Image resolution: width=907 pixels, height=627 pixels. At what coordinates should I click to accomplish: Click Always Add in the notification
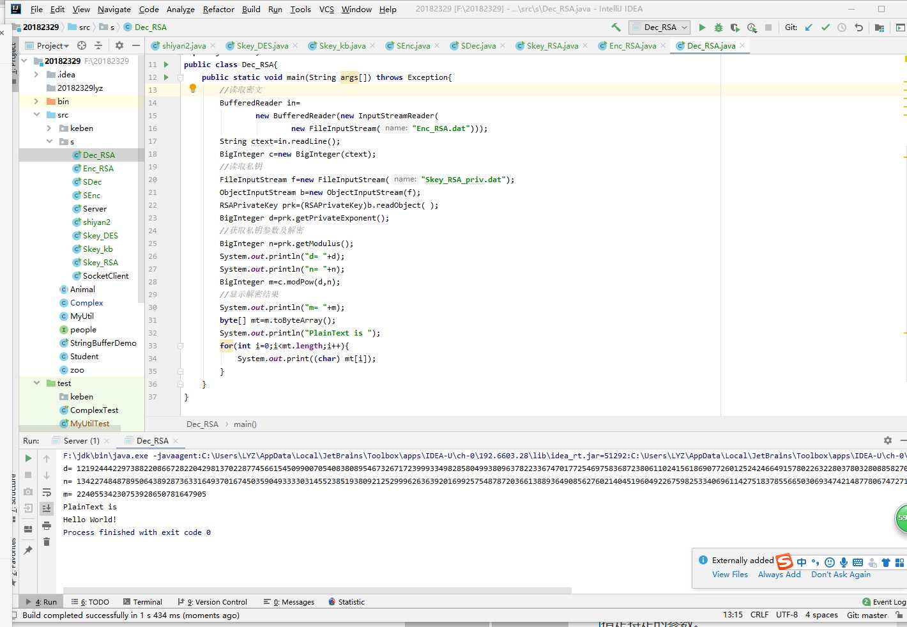(x=779, y=575)
